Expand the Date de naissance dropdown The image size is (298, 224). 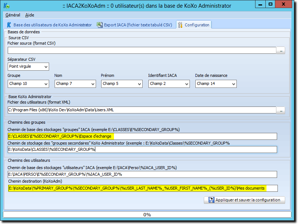click(216, 84)
